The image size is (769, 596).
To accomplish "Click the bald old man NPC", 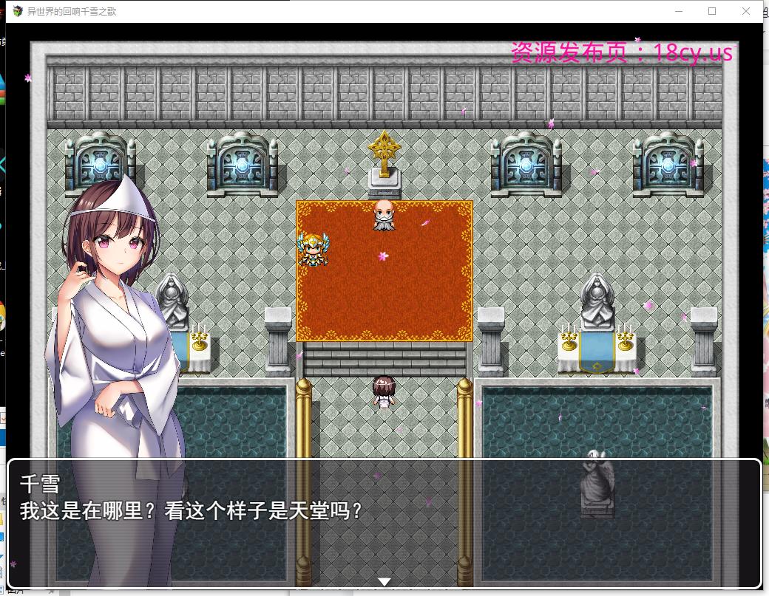I will tap(382, 215).
